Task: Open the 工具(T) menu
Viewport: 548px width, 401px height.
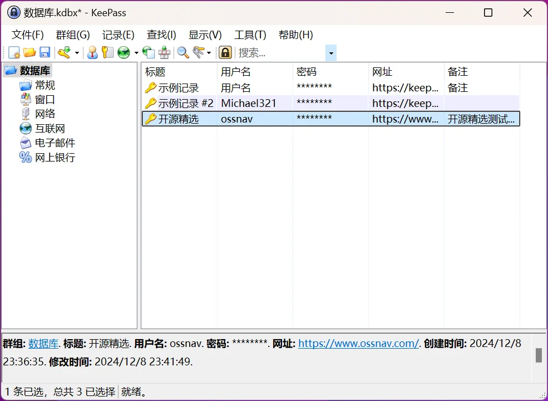Action: click(250, 35)
